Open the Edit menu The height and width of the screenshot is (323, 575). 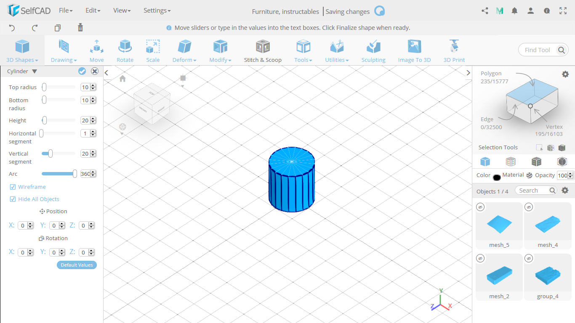pos(93,11)
